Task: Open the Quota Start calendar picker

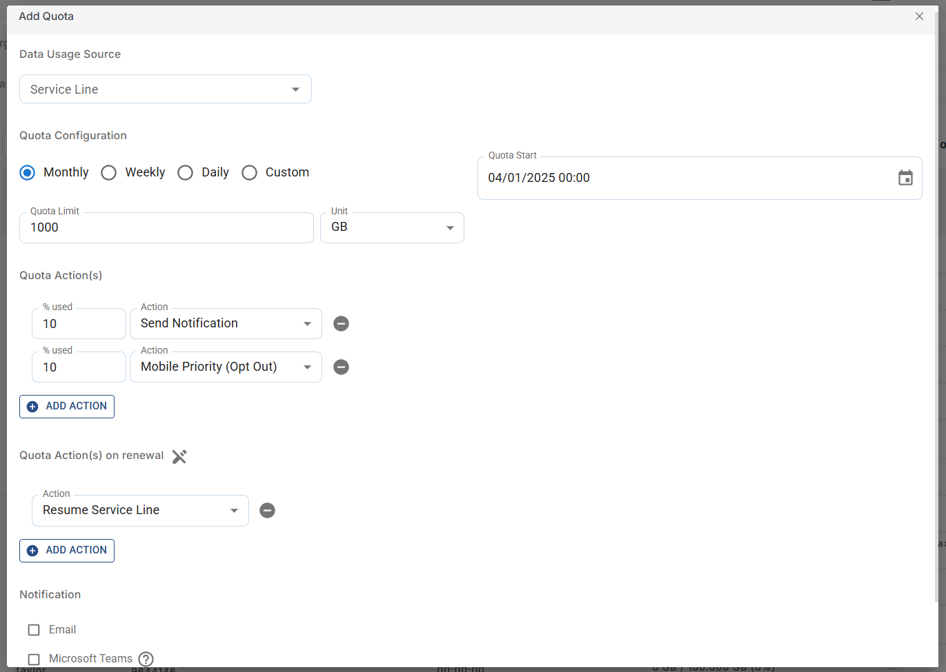Action: 905,178
